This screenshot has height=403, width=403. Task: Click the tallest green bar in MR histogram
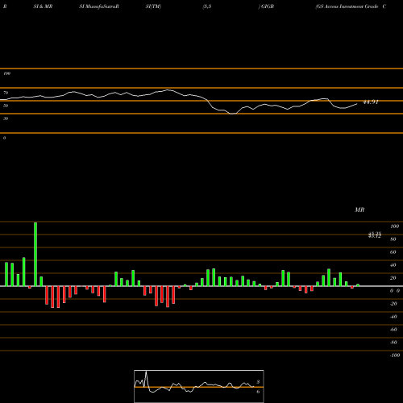point(35,254)
